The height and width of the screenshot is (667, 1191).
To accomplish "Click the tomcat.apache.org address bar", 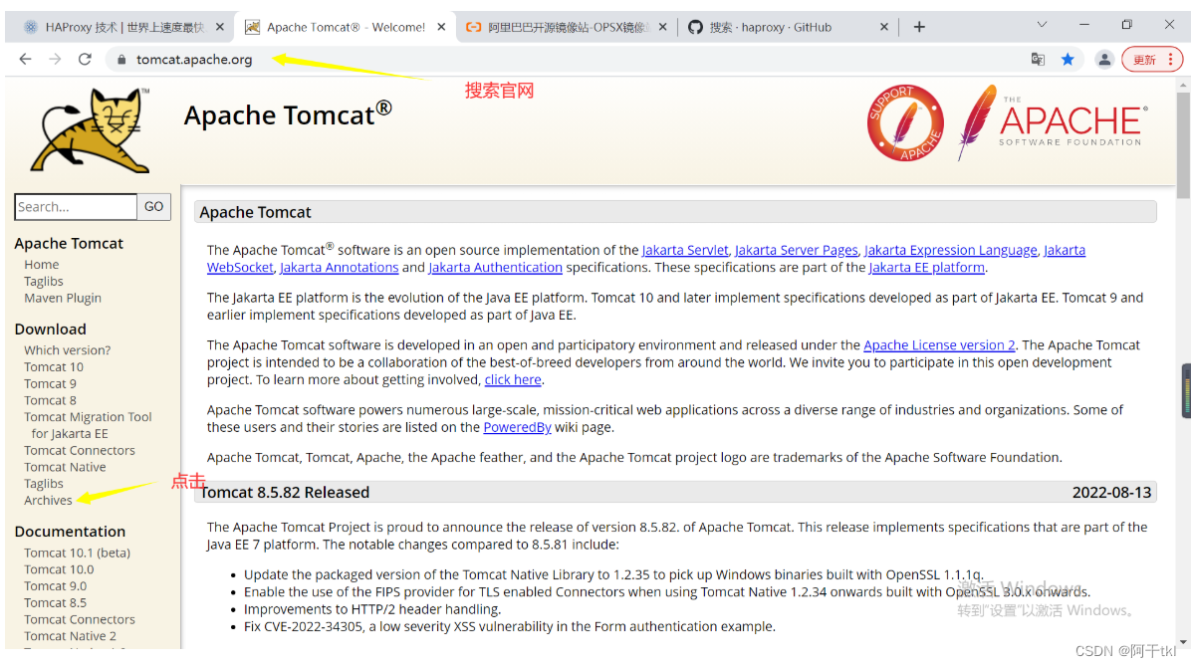I will pyautogui.click(x=194, y=60).
